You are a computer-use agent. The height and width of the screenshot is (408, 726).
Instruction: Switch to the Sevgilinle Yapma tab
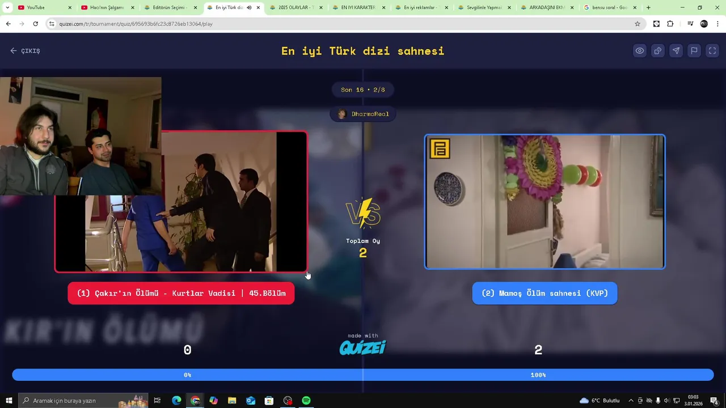(x=484, y=7)
